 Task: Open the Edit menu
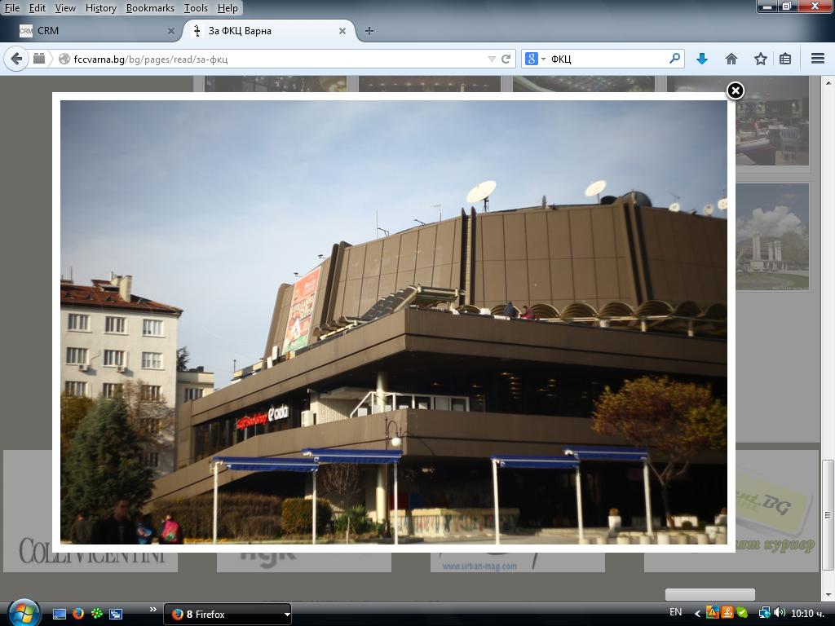point(37,8)
